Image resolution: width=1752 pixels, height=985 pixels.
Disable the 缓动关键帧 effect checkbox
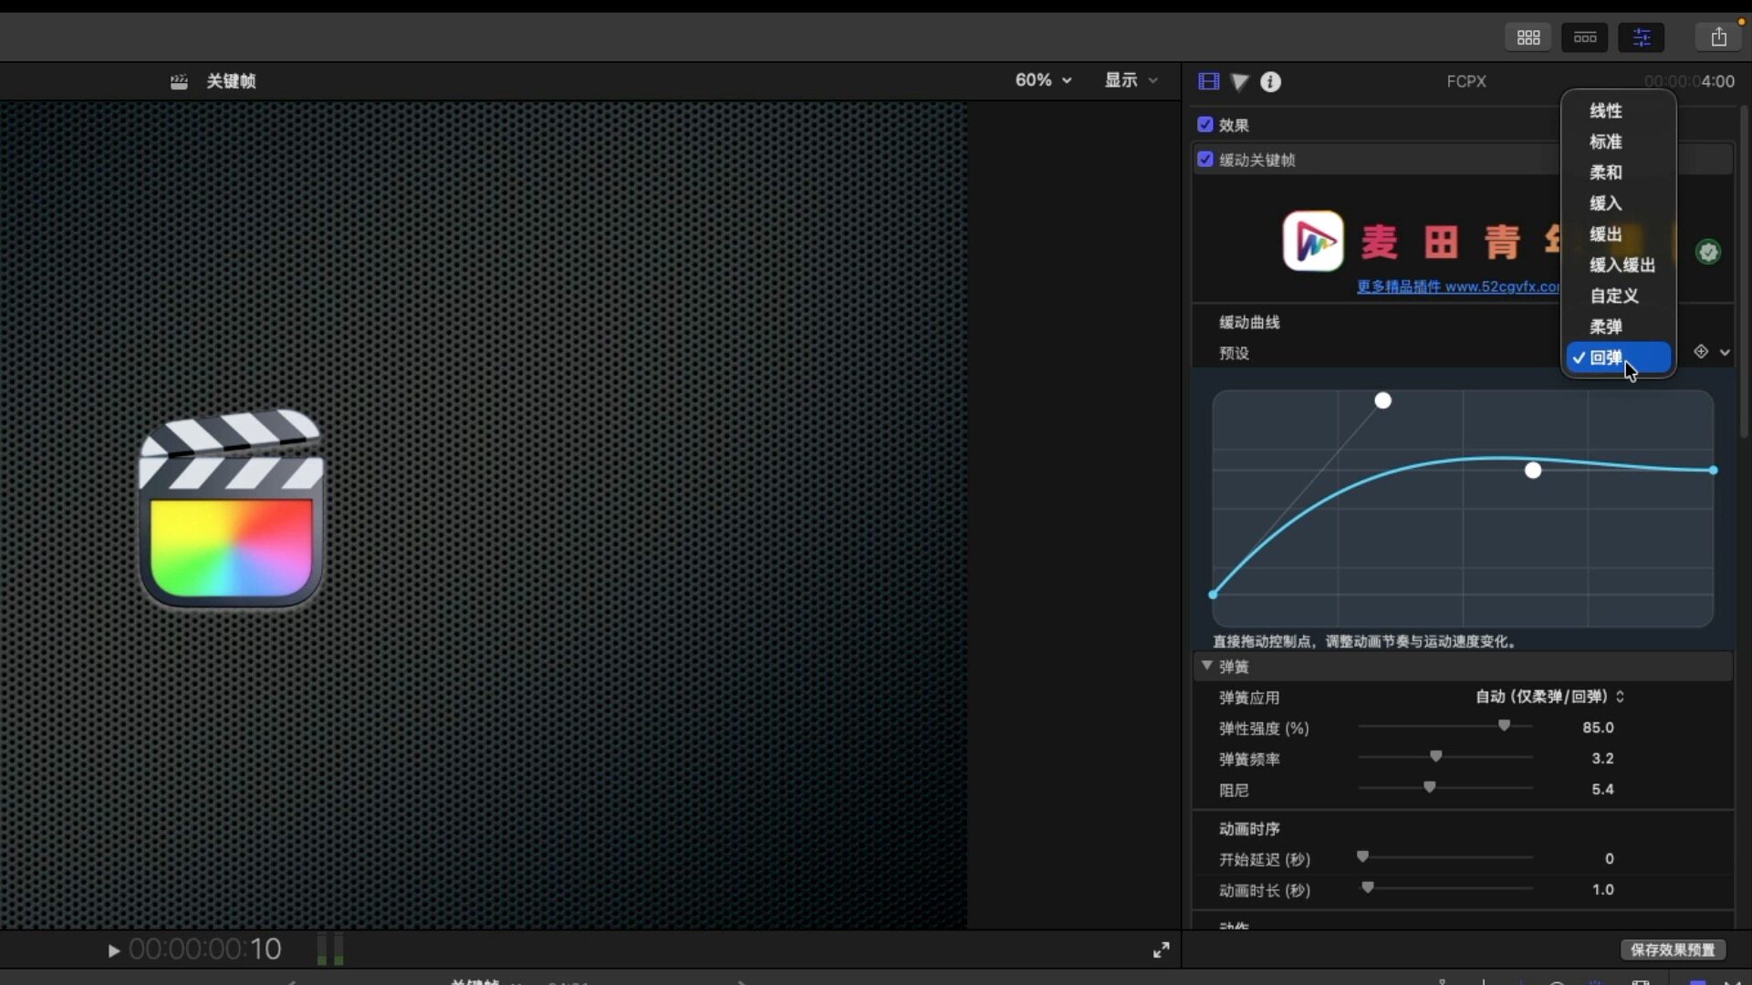pos(1205,160)
